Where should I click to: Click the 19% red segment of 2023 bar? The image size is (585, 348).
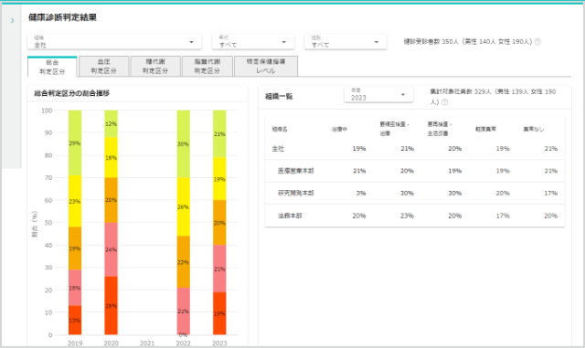point(219,313)
